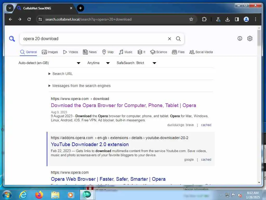Open Windows Media Player from taskbar

[x=71, y=195]
